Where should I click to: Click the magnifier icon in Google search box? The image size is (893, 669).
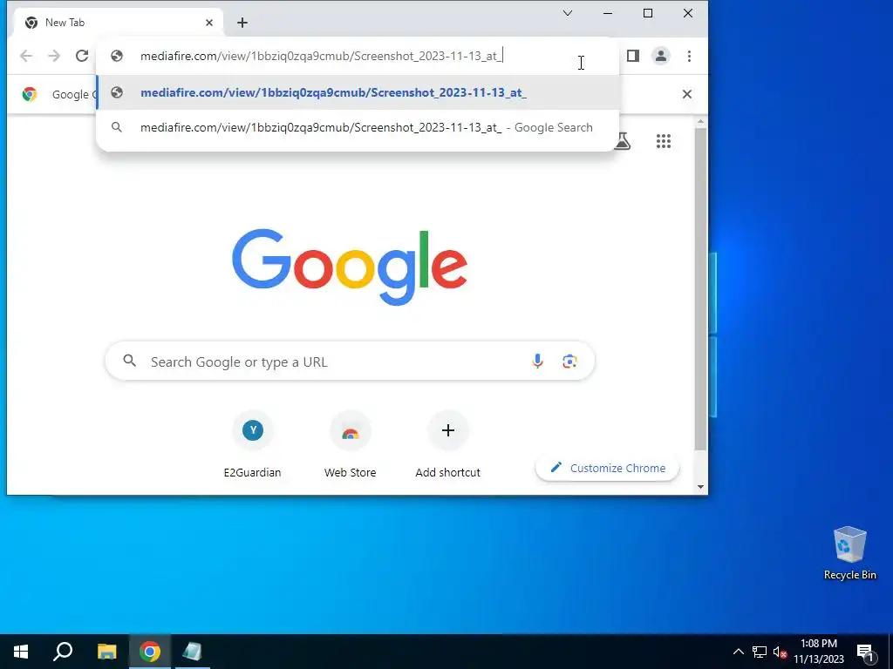130,361
